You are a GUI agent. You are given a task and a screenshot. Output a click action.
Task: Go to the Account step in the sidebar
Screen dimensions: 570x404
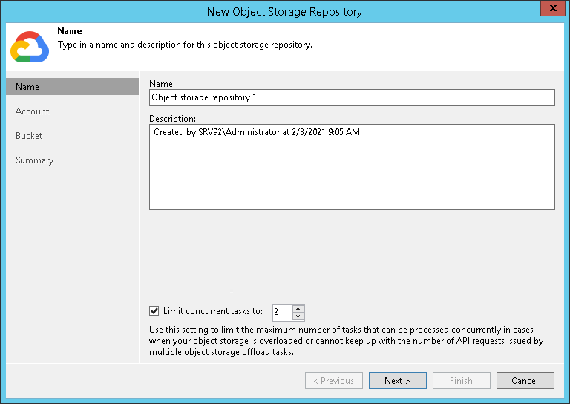tap(33, 111)
